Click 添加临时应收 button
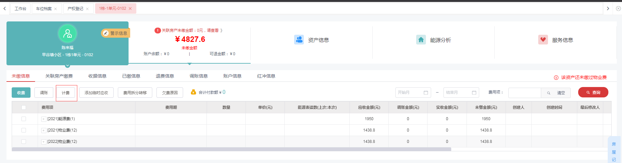This screenshot has width=622, height=163. pyautogui.click(x=96, y=93)
